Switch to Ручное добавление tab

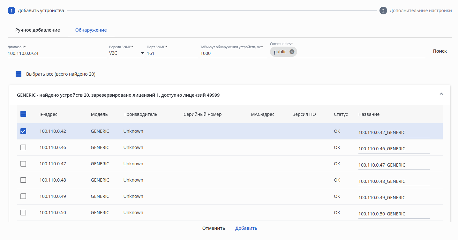38,30
